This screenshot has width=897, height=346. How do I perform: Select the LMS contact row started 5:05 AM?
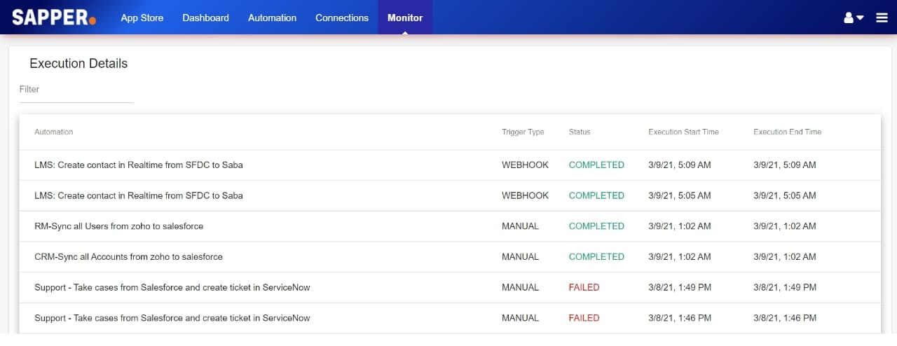(450, 195)
